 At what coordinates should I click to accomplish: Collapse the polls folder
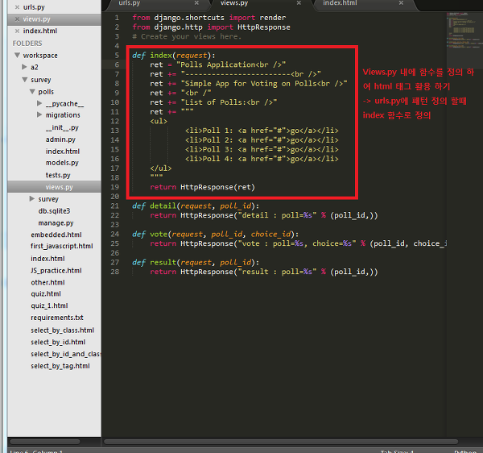[x=32, y=92]
